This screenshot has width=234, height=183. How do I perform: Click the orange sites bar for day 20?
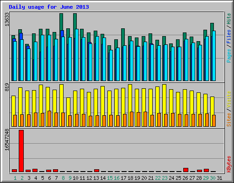point(145,119)
